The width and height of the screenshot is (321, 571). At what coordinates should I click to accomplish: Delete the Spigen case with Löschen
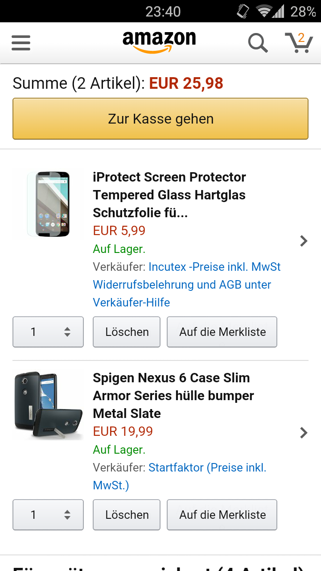pos(127,515)
